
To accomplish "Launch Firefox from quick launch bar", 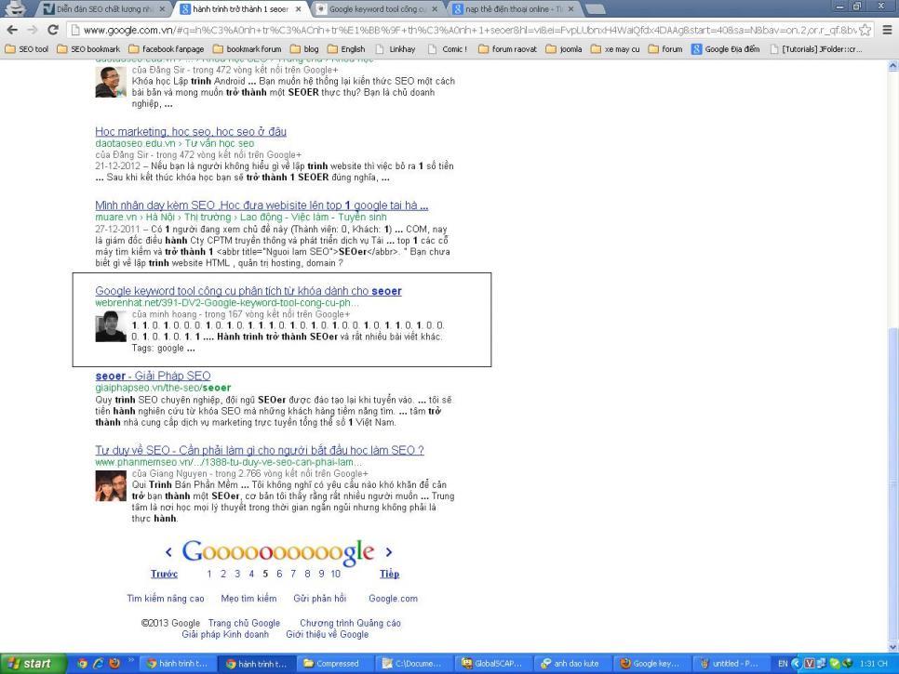I will tap(114, 664).
